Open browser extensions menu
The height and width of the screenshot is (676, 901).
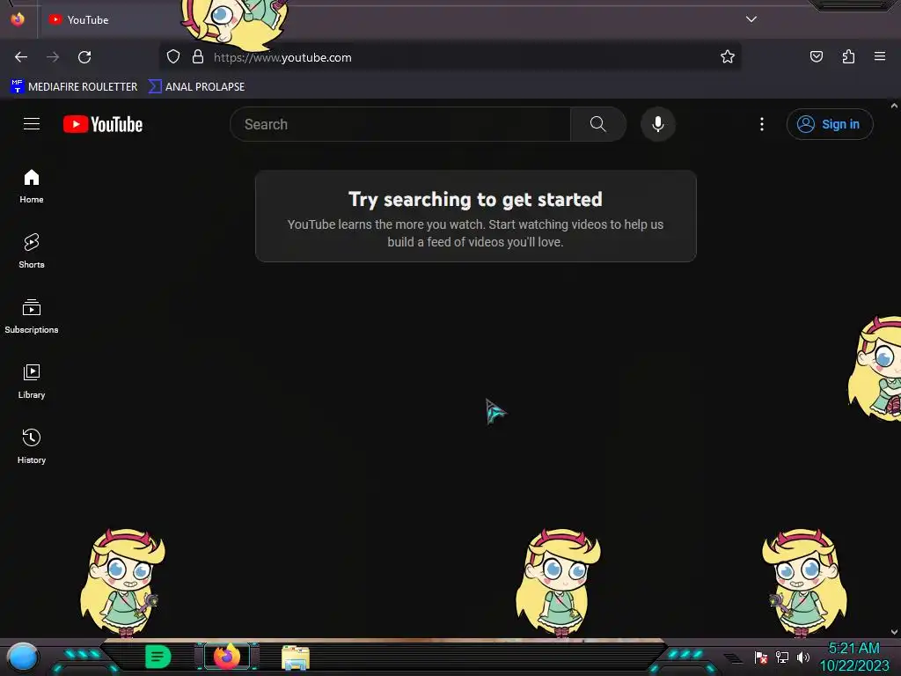click(848, 56)
